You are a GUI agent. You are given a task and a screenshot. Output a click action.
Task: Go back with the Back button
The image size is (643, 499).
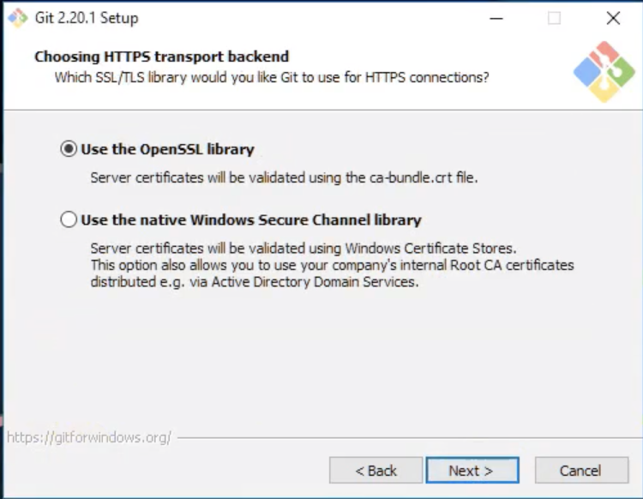[376, 470]
